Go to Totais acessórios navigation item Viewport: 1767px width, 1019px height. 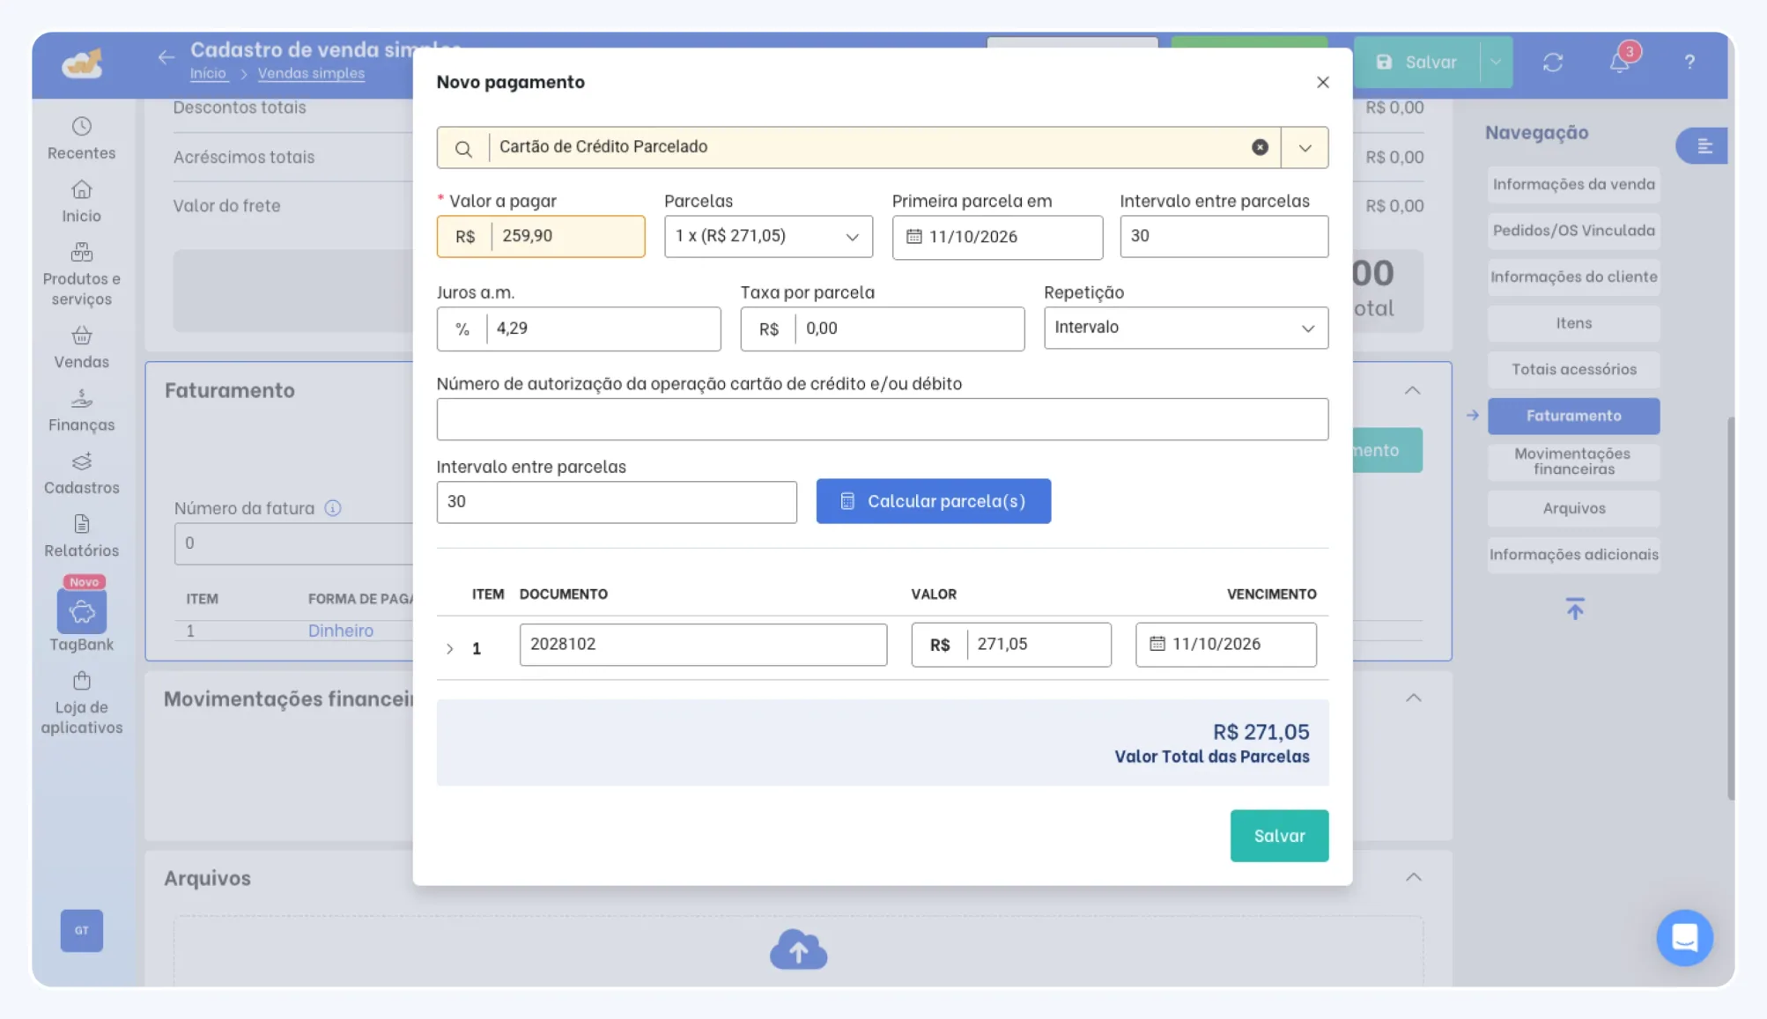[1573, 369]
